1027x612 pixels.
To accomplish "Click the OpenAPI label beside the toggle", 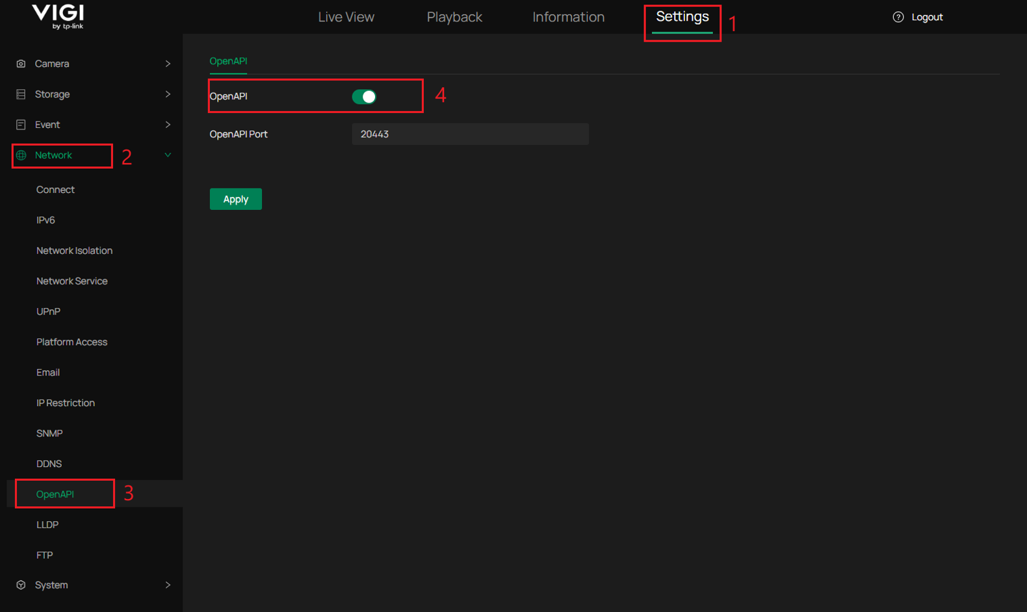I will click(x=228, y=96).
